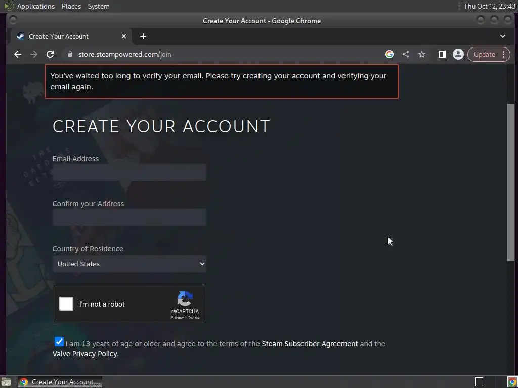Reload the Steam join page
Viewport: 518px width, 388px height.
50,54
